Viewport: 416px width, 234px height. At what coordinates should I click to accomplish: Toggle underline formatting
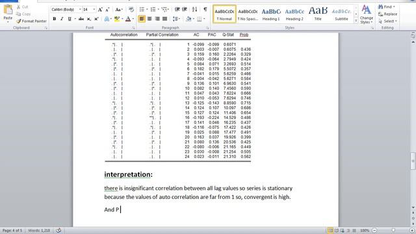tap(70, 19)
